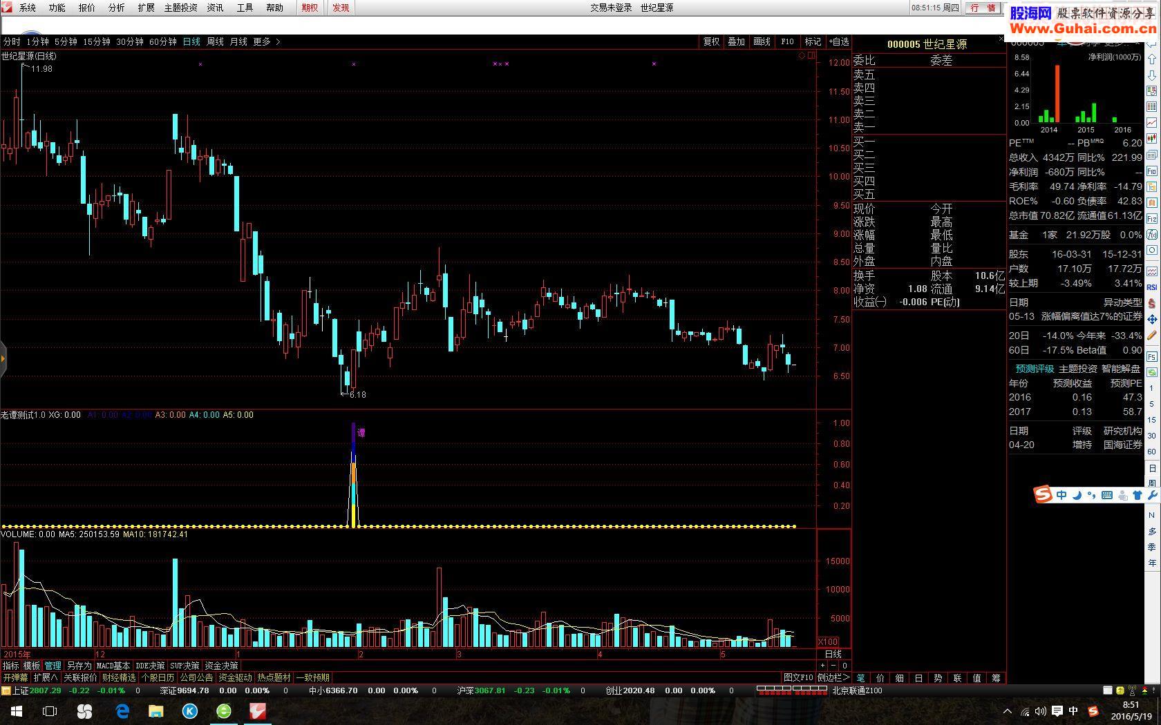Screen dimensions: 1161x725
Task: Open Sogou skin shirt icon
Action: 1137,495
